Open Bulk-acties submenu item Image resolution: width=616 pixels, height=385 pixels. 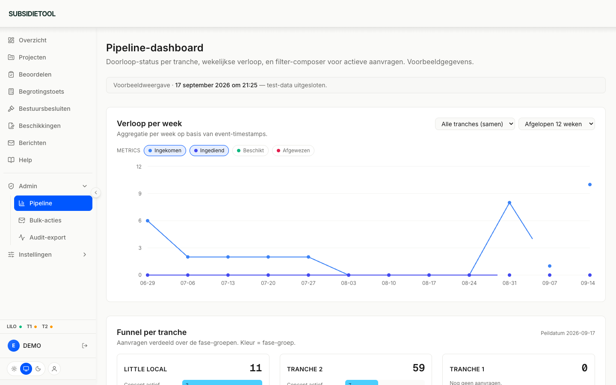click(53, 220)
